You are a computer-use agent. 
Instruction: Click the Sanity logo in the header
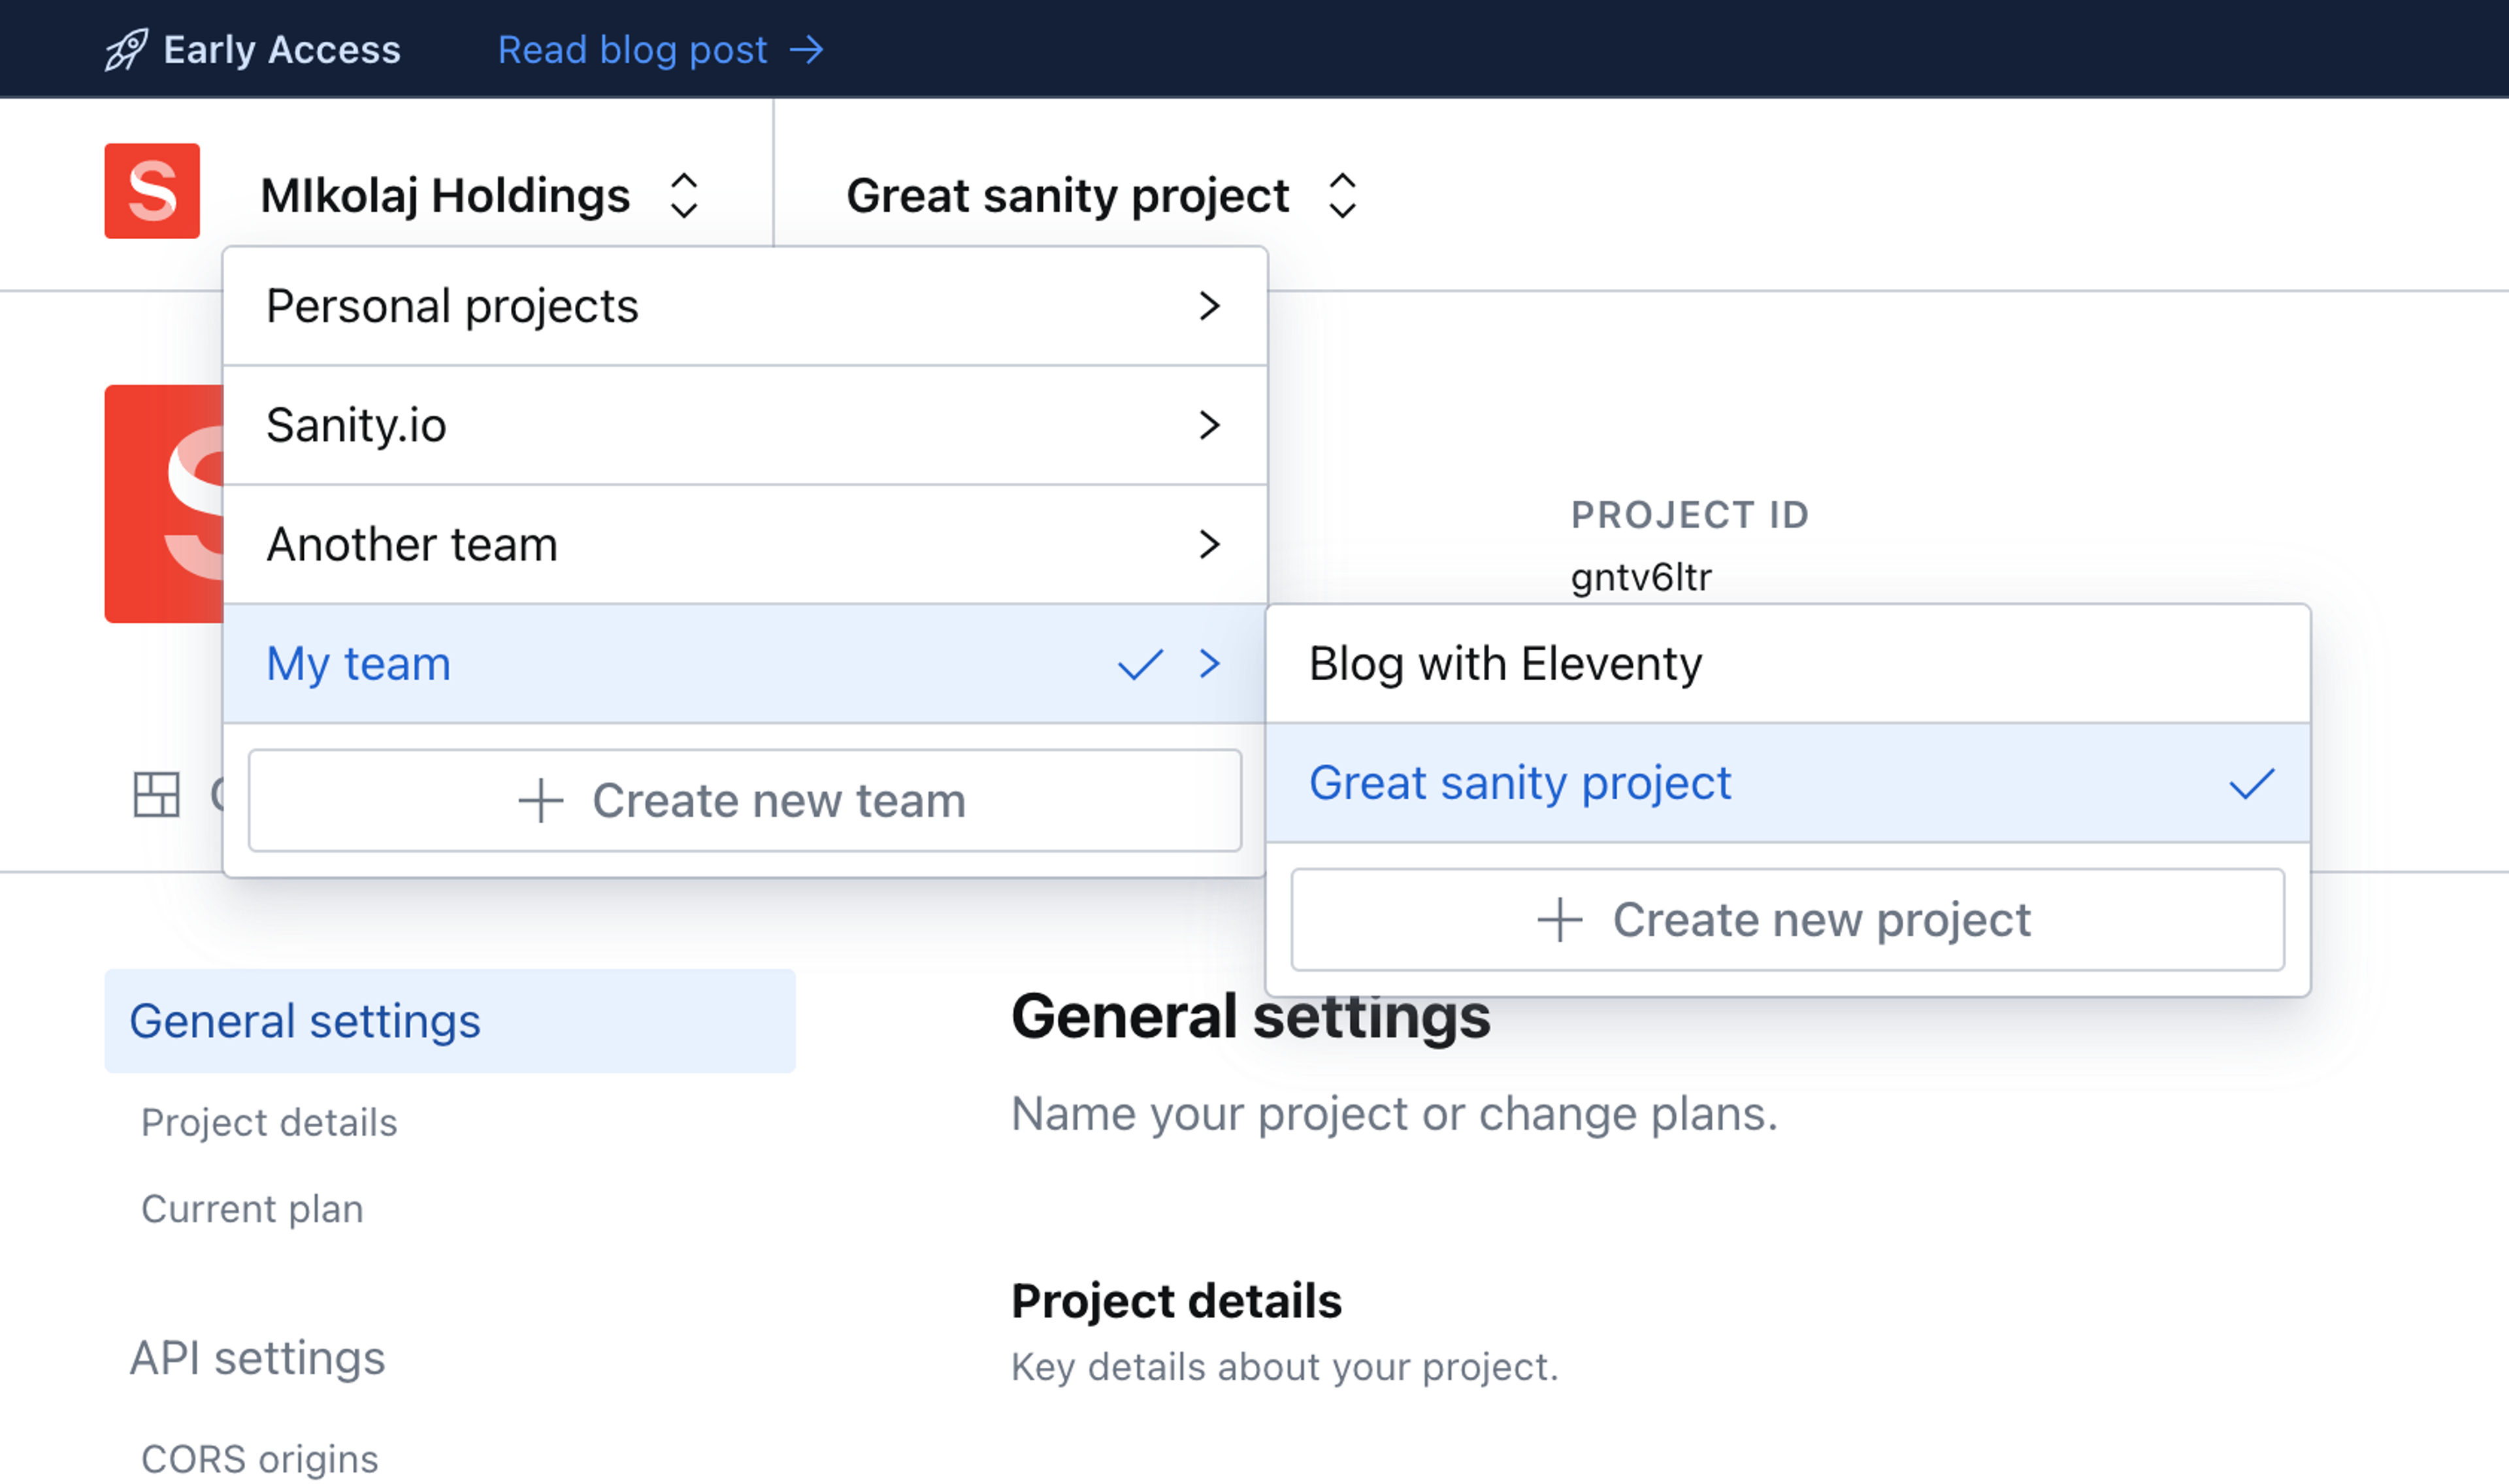(152, 191)
